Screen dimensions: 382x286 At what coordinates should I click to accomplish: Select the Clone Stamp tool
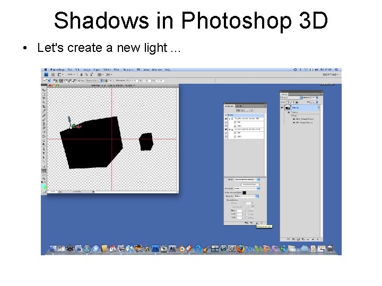coord(44,124)
